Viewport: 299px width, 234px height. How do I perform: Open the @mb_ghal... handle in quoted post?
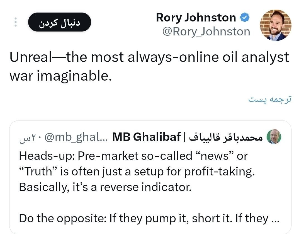(75, 137)
